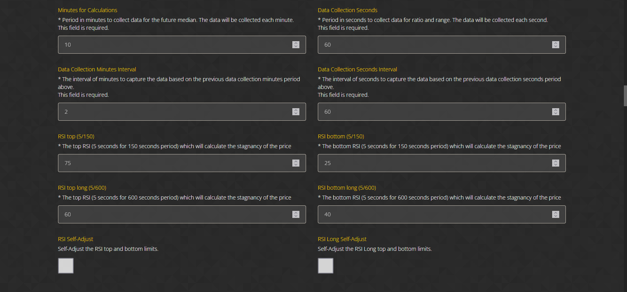Decrease the RSI top (5/150) value

pos(296,165)
